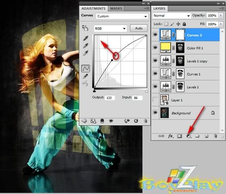This screenshot has width=226, height=194.
Task: Click the create new adjustment layer icon
Action: click(x=188, y=136)
